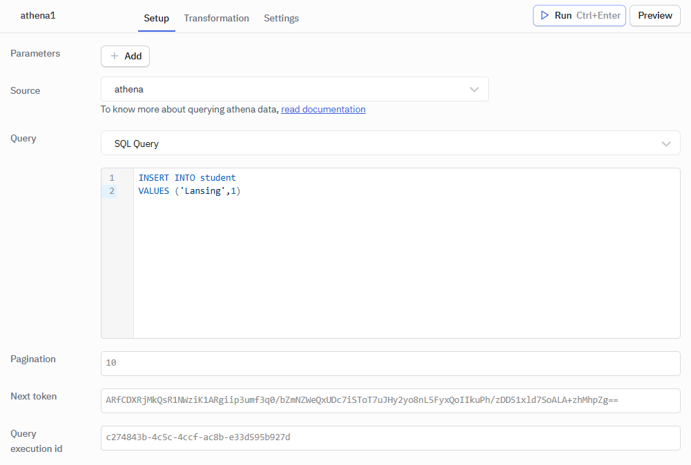The width and height of the screenshot is (691, 465).
Task: Click the chevron arrow in Query type field
Action: click(x=666, y=144)
